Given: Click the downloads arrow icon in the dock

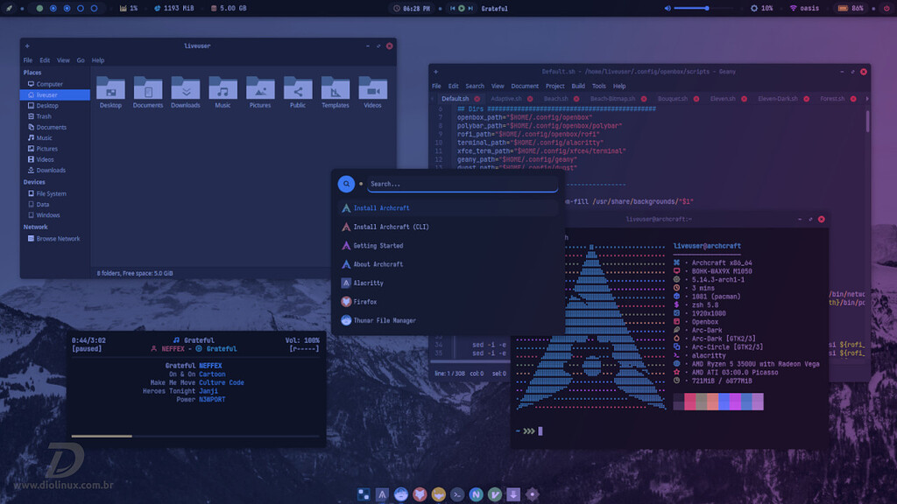Looking at the screenshot, I should point(513,493).
